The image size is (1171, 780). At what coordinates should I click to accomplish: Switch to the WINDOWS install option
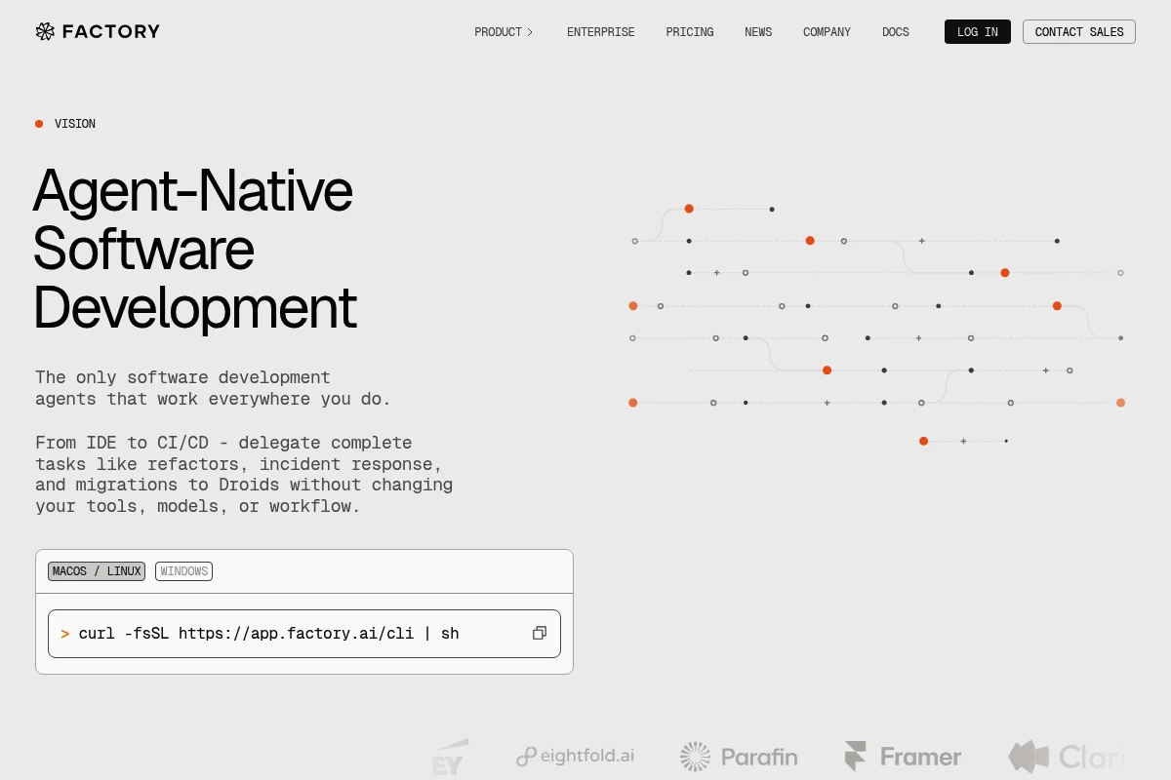183,571
